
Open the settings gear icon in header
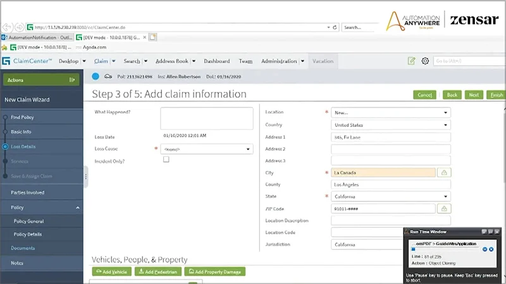click(425, 61)
